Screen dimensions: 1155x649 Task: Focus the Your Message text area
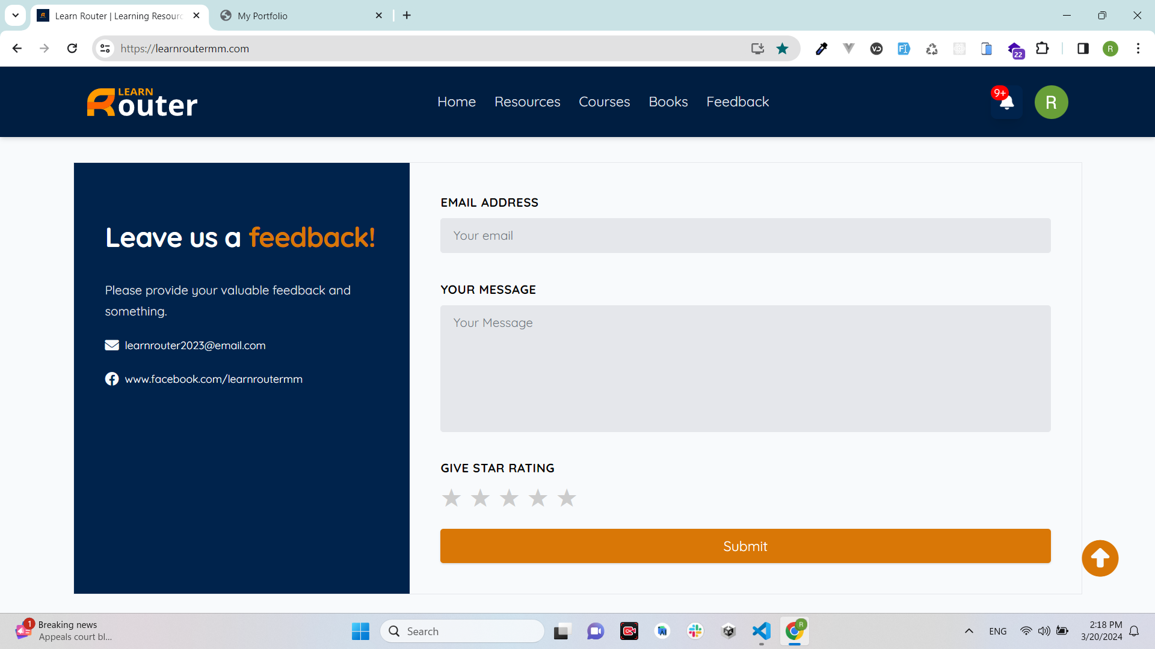pyautogui.click(x=745, y=368)
